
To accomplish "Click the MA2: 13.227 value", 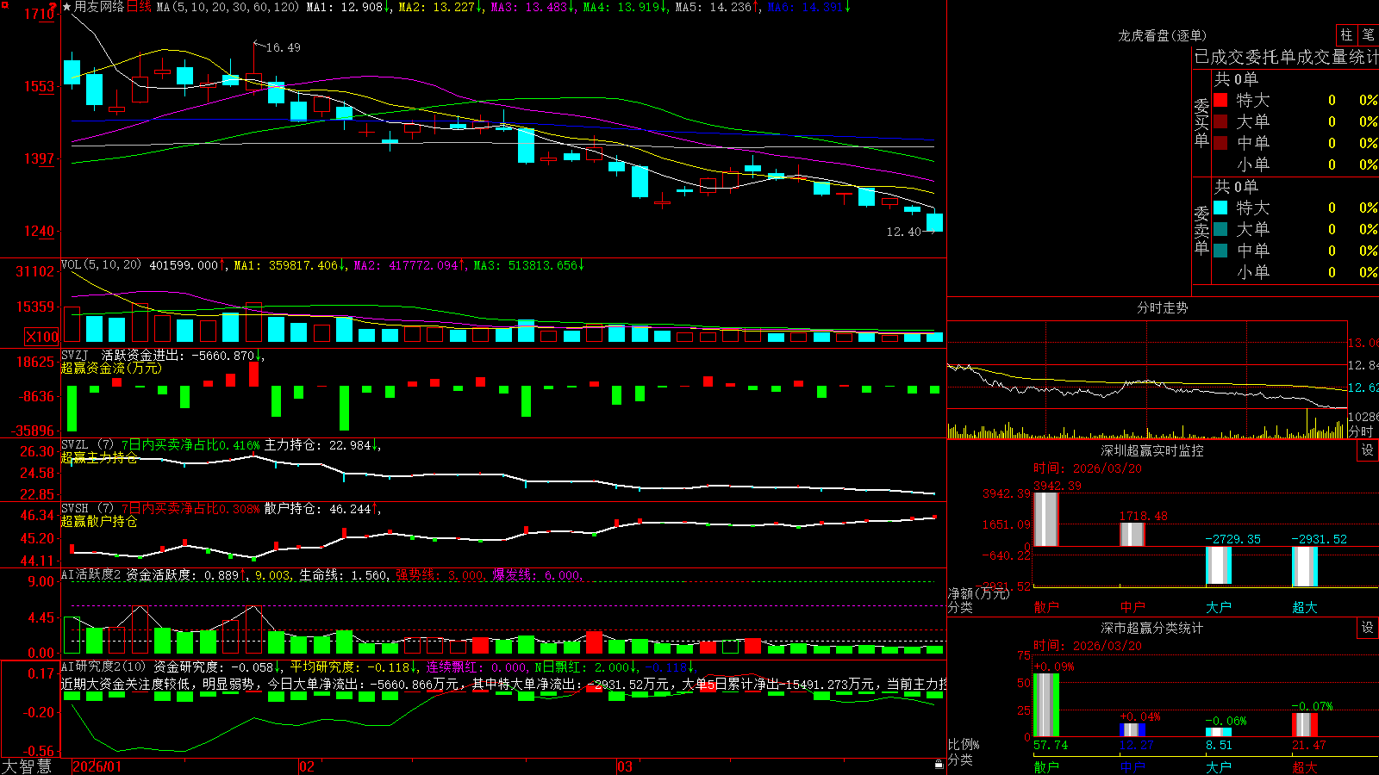I will click(x=440, y=7).
